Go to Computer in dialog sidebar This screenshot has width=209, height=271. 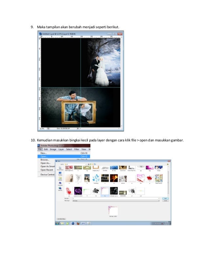pos(60,183)
